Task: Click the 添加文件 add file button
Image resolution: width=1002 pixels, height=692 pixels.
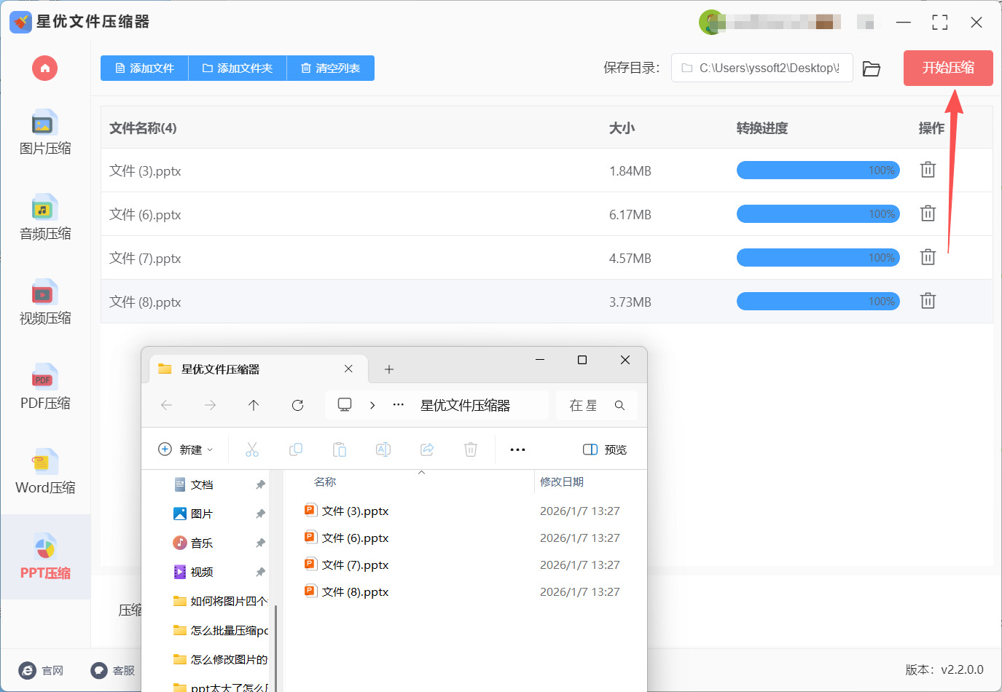Action: pos(144,68)
